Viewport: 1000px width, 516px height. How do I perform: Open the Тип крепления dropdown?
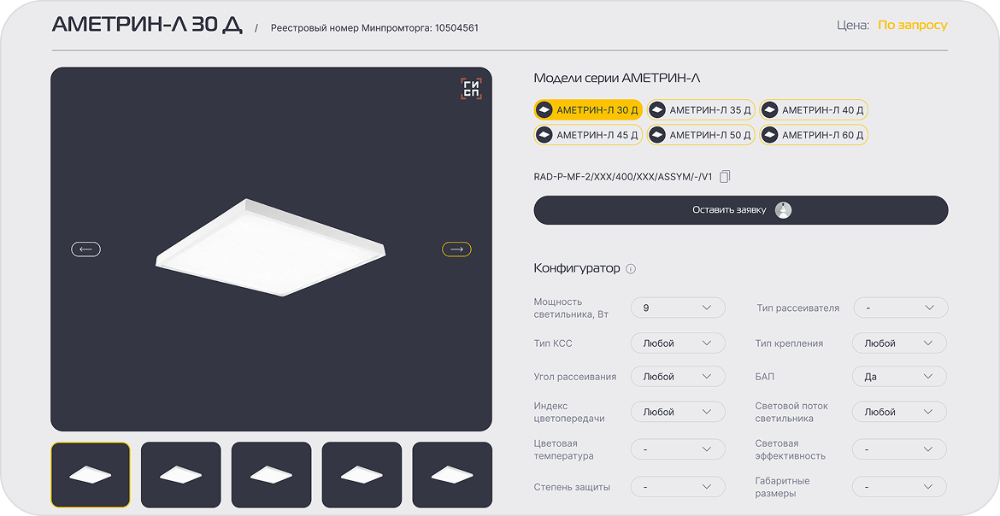(899, 343)
